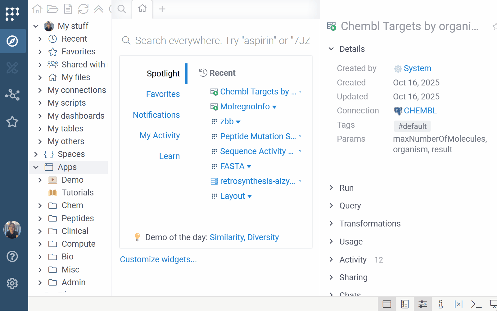Open the Favorites star icon in left sidebar
The width and height of the screenshot is (497, 311).
tap(12, 122)
